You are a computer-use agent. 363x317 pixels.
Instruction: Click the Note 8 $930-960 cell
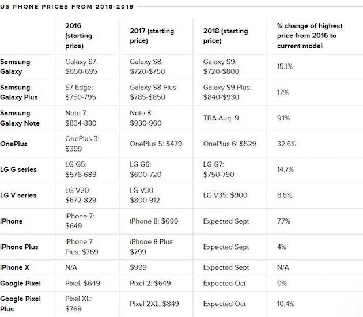click(145, 118)
